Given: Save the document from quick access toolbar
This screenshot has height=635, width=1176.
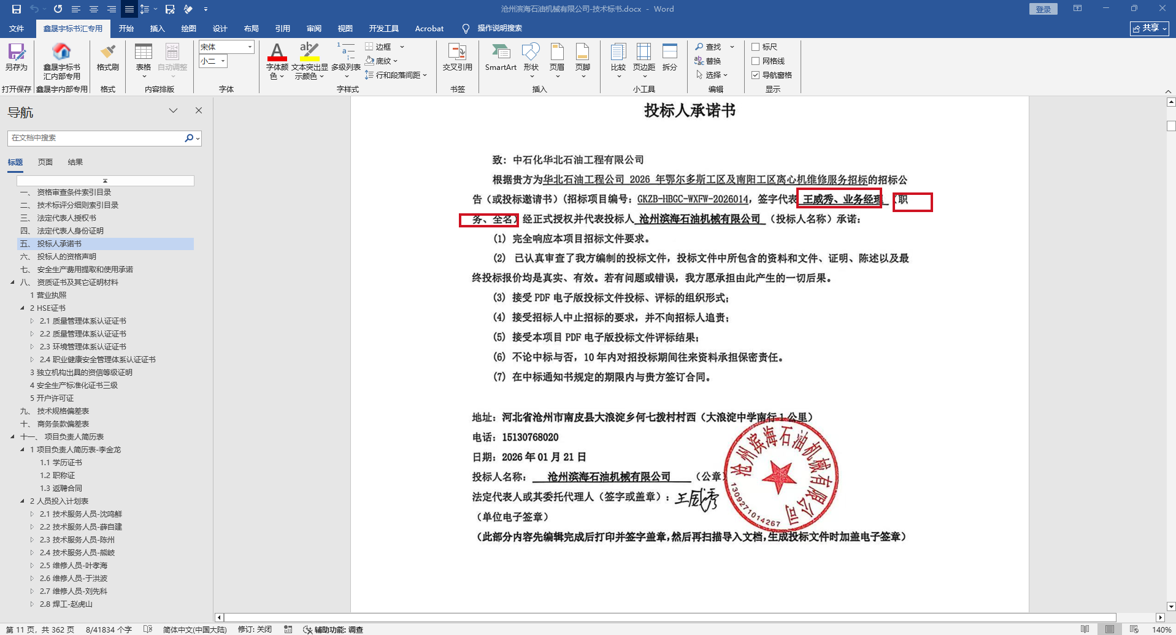Looking at the screenshot, I should 17,9.
